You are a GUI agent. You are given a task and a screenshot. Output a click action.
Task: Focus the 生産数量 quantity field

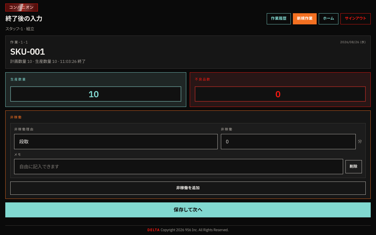tap(96, 94)
